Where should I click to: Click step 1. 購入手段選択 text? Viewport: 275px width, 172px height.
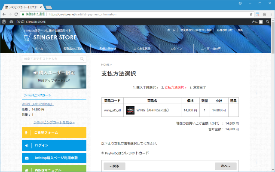(x=145, y=87)
